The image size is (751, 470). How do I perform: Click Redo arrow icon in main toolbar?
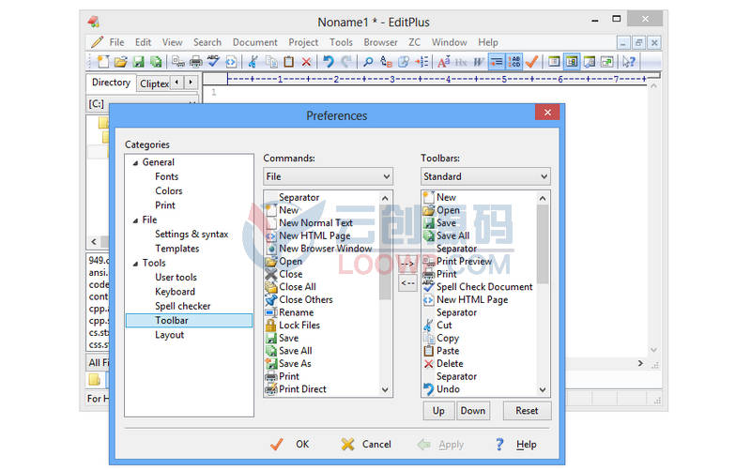click(x=346, y=62)
